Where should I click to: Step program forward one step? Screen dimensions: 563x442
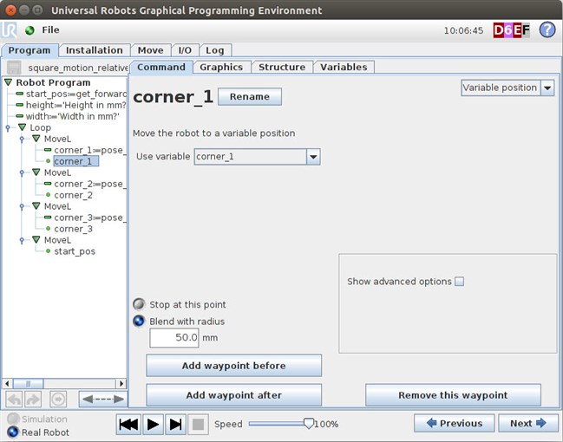[x=175, y=425]
